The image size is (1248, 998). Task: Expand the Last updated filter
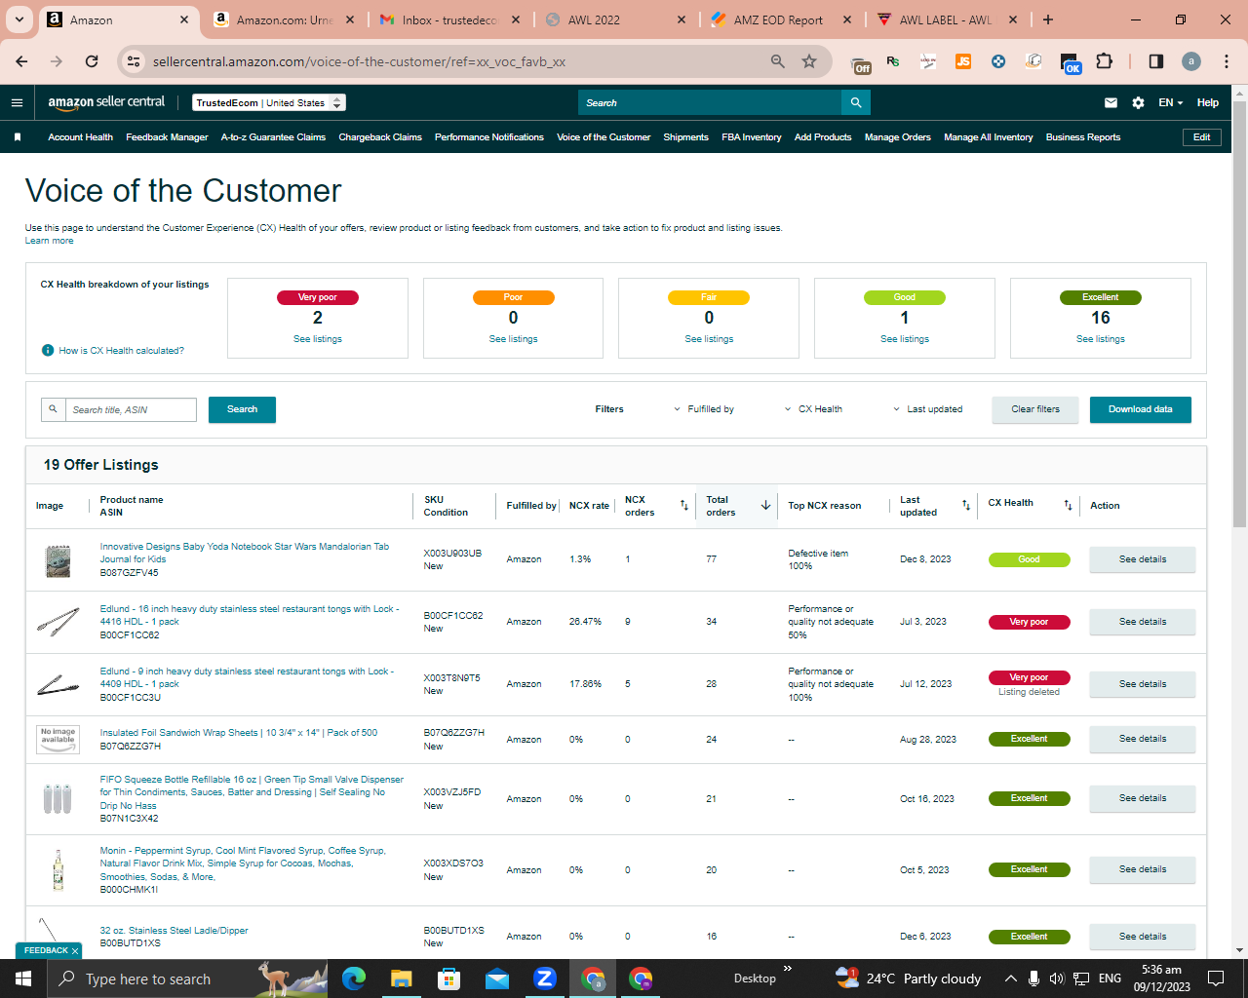pyautogui.click(x=928, y=409)
